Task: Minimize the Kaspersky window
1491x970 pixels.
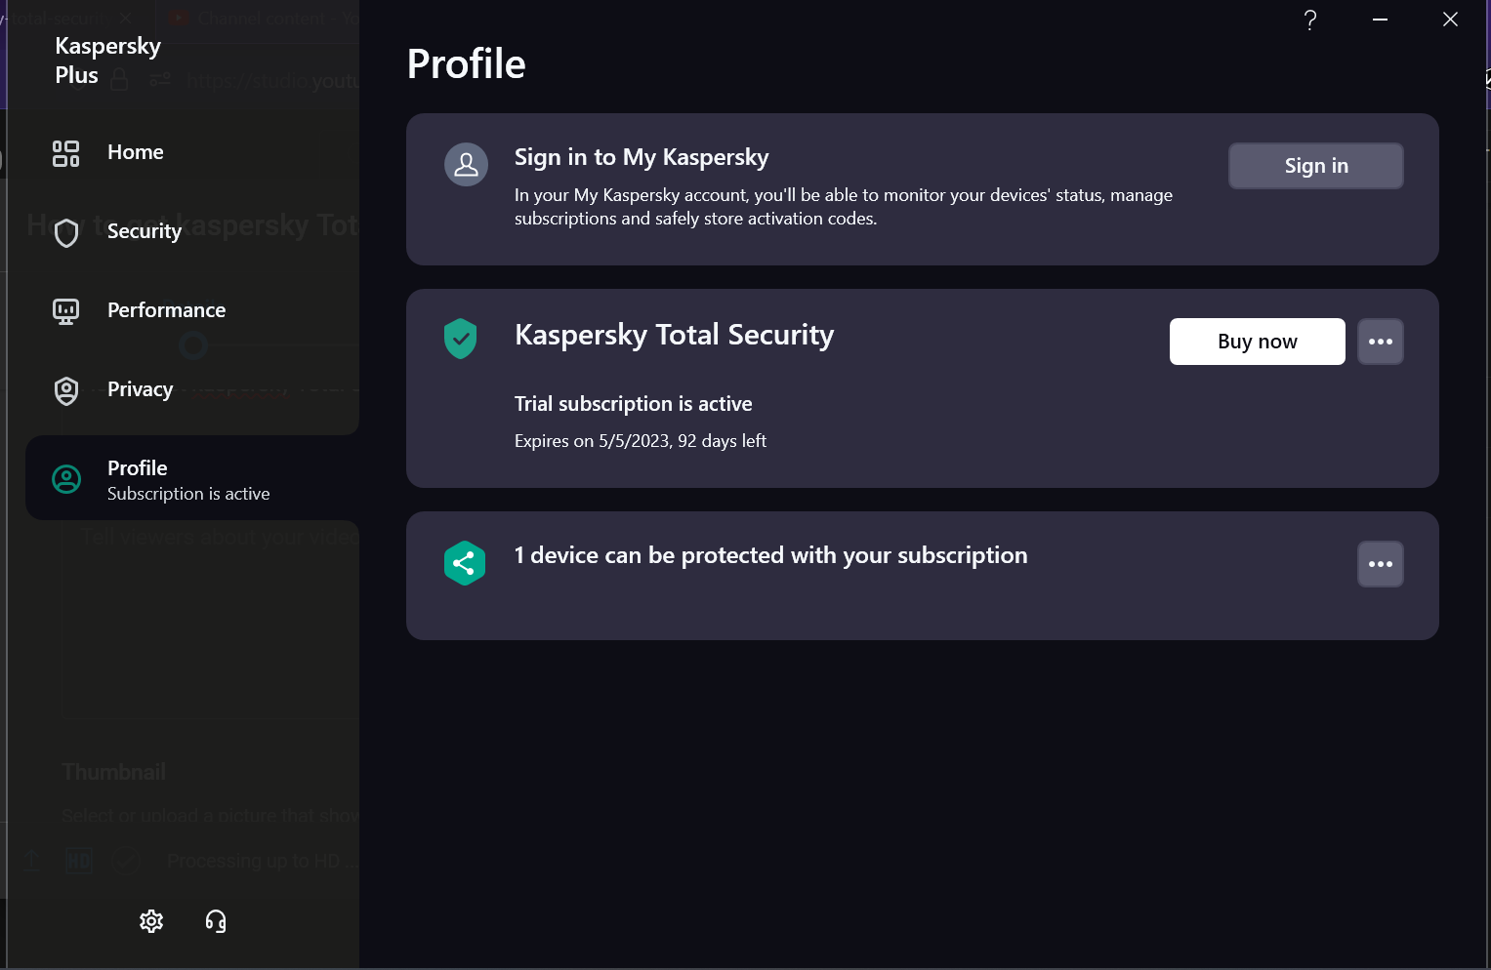Action: click(1380, 20)
